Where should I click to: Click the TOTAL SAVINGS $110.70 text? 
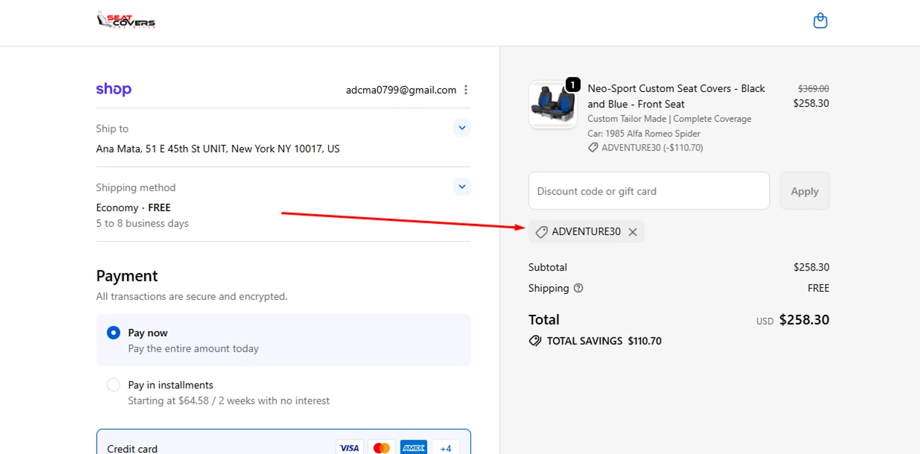[x=604, y=341]
